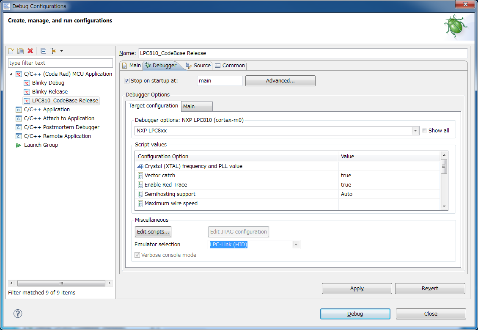Click the Maximum wire speed row icon

pos(140,203)
